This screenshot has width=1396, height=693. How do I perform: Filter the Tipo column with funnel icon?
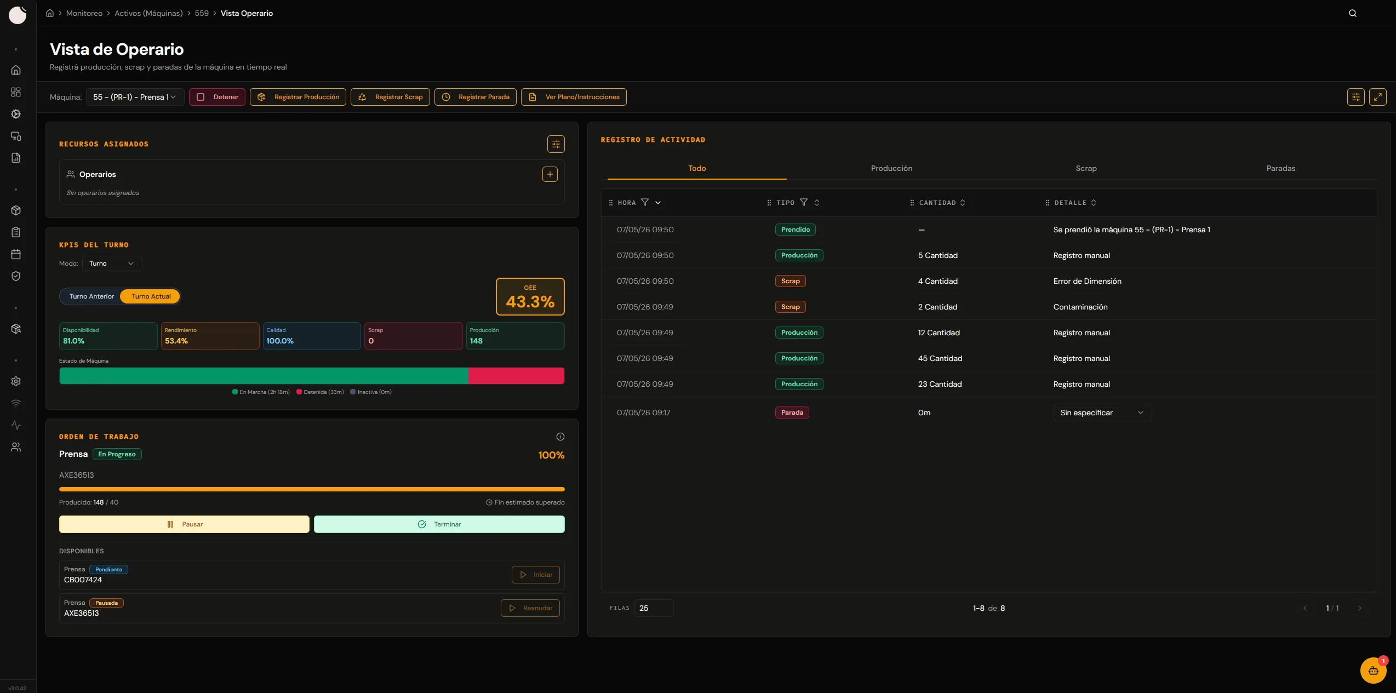[804, 202]
